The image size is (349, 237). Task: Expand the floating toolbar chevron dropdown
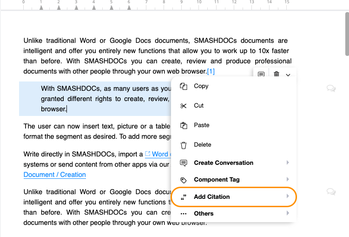[x=288, y=75]
